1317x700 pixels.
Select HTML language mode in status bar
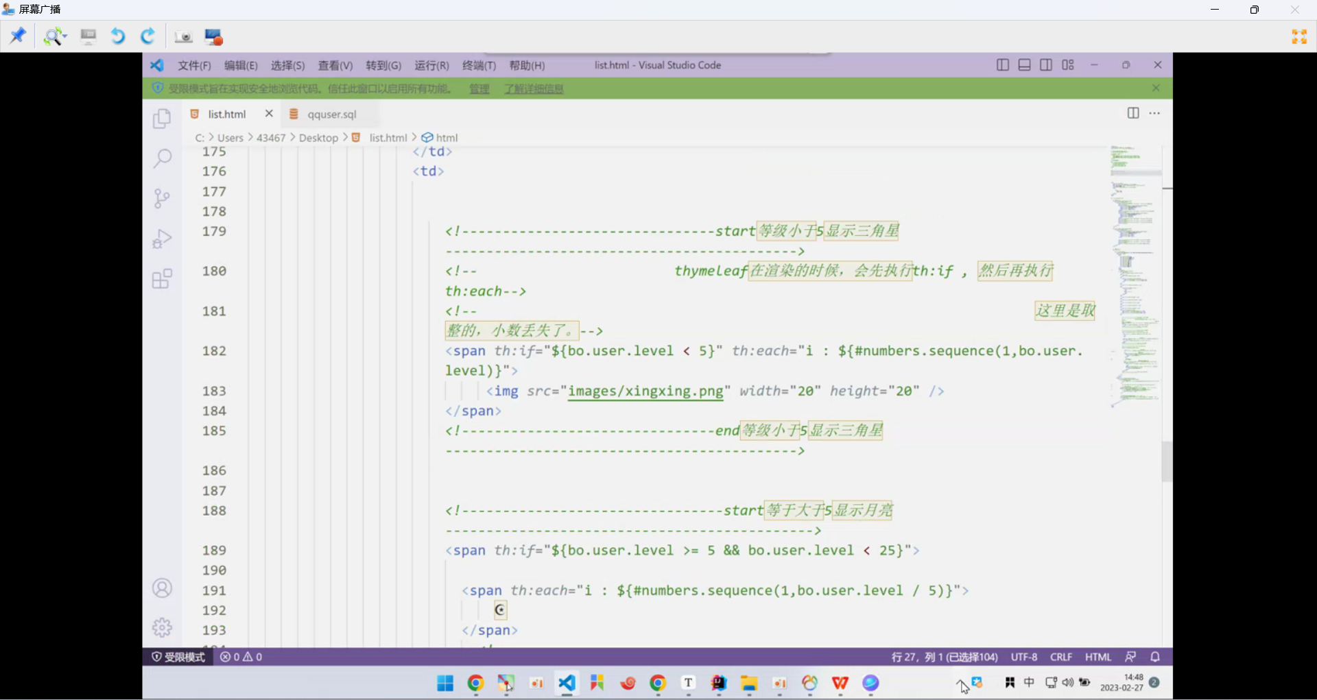coord(1097,657)
